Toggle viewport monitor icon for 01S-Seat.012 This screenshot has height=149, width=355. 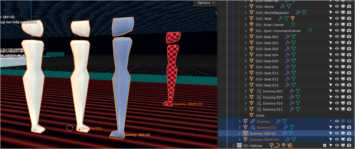click(x=343, y=79)
